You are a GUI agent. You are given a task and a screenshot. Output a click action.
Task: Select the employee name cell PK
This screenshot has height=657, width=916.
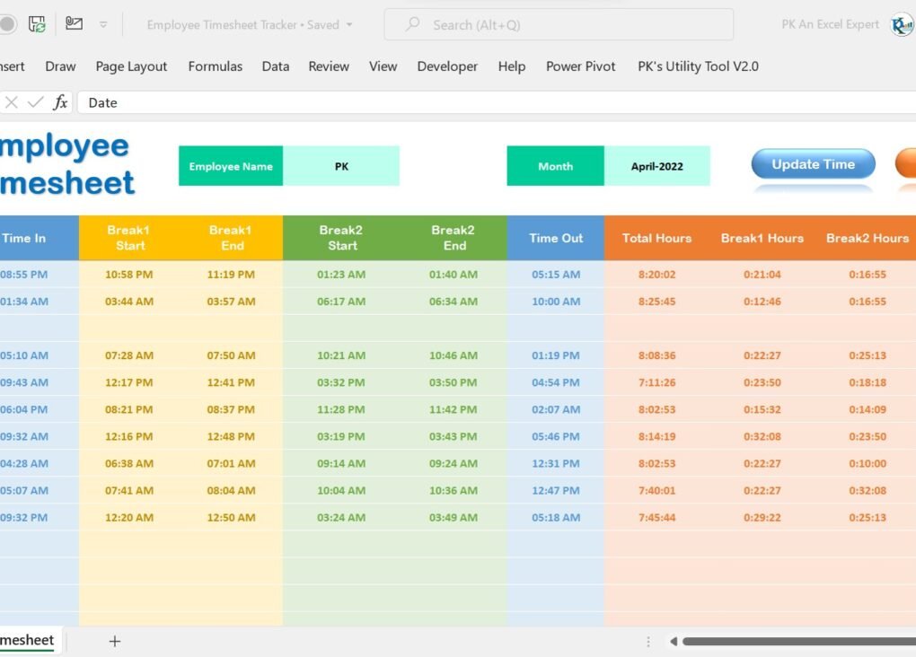[x=341, y=166]
